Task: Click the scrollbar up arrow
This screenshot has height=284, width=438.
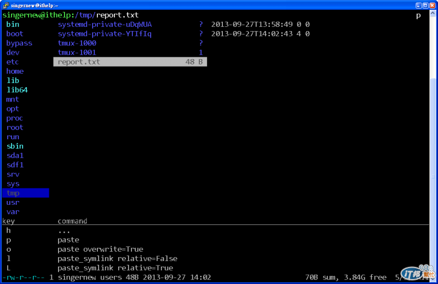Action: [433, 13]
